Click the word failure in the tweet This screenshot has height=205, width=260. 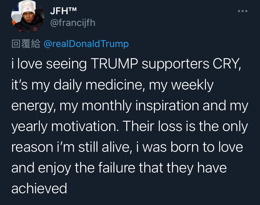point(116,168)
